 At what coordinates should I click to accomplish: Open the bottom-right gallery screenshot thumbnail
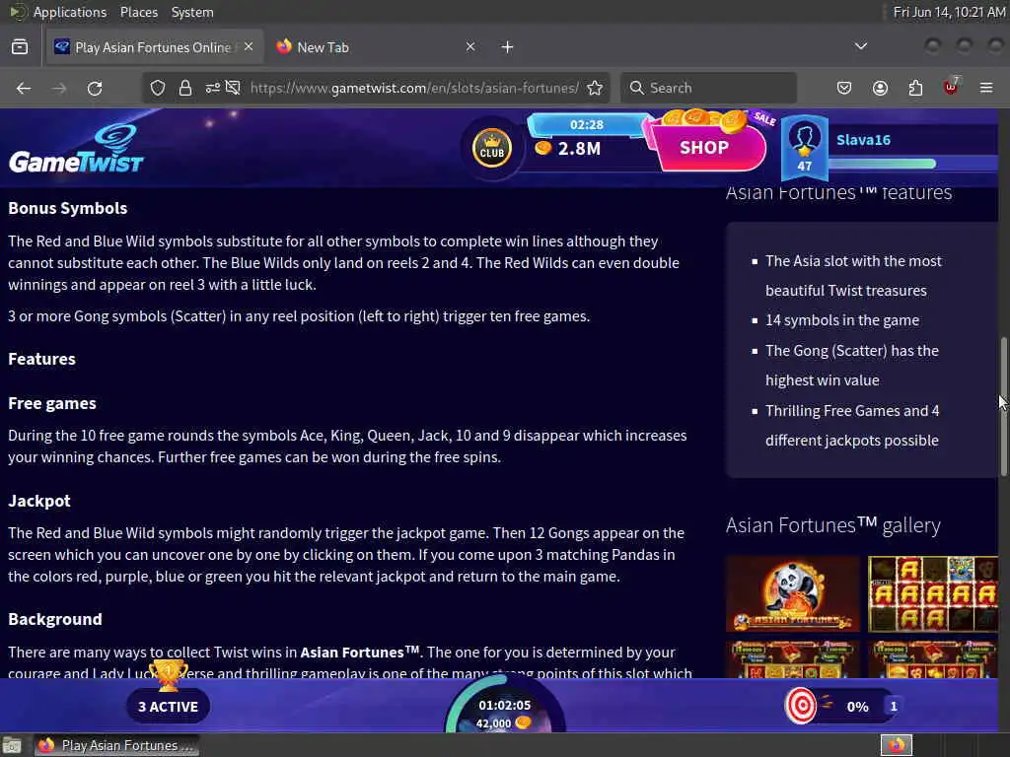932,659
